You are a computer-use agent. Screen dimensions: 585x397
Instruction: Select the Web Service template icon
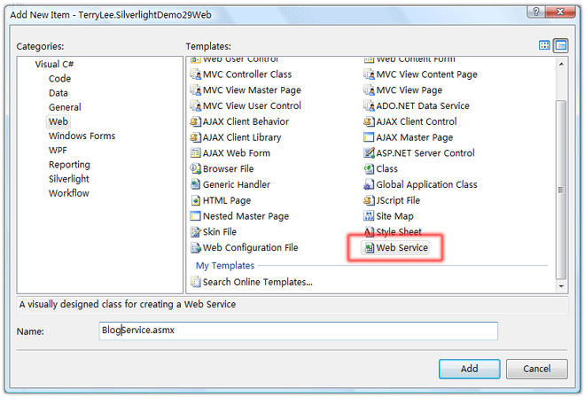point(369,249)
